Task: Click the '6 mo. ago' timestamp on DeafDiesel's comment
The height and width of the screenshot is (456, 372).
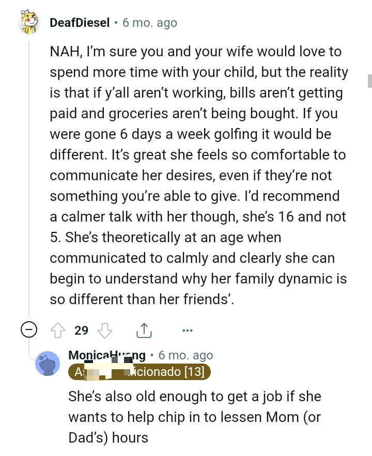Action: click(x=149, y=22)
